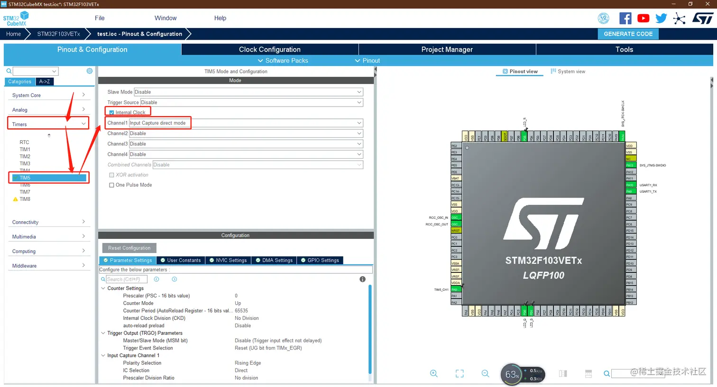
Task: Expand the Middleware category
Action: click(x=48, y=266)
